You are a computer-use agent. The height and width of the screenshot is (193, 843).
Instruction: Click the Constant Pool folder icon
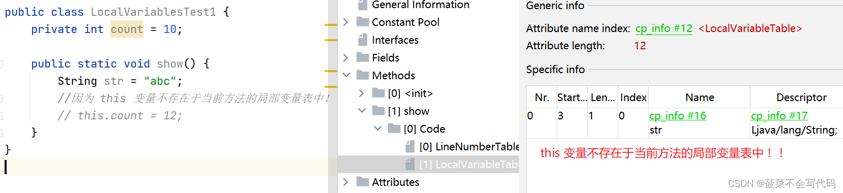coord(363,22)
